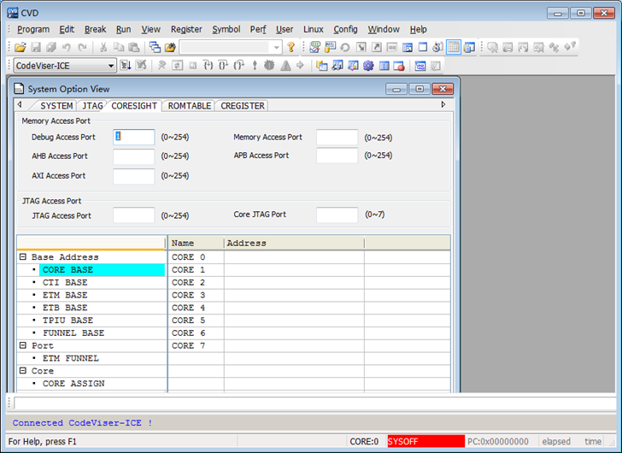Click the right tab scroll arrow
Image resolution: width=622 pixels, height=453 pixels.
point(443,105)
